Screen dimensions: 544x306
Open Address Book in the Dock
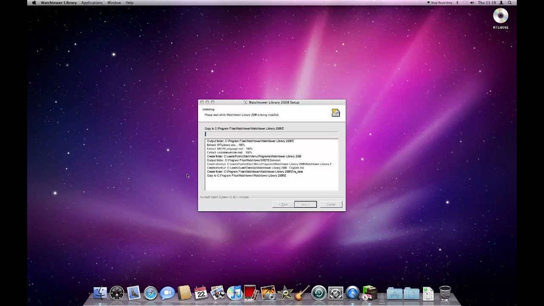pos(184,293)
